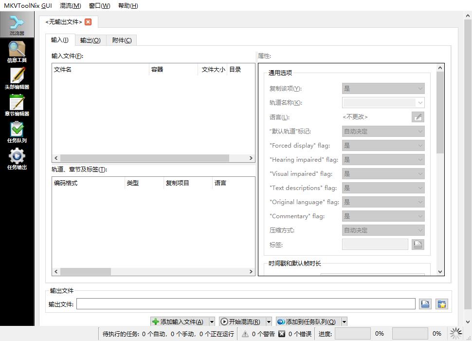The width and height of the screenshot is (472, 341).
Task: Click 开始混流(R) button
Action: coord(242,322)
